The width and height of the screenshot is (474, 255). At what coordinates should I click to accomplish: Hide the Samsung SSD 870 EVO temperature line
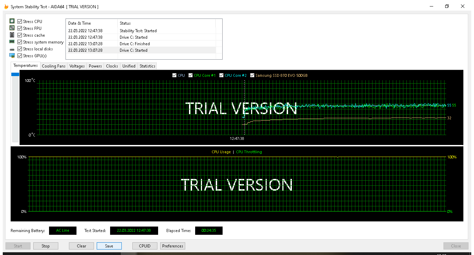click(x=252, y=75)
